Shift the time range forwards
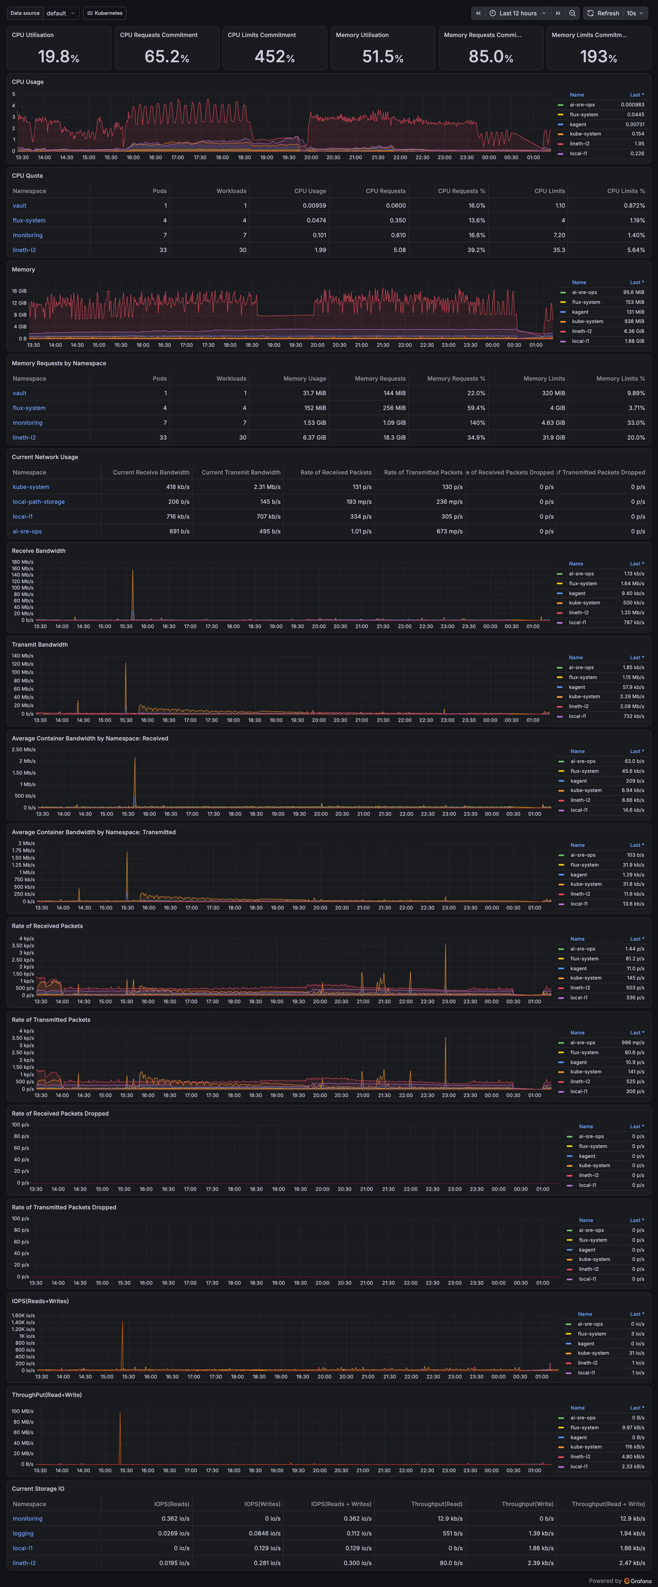The width and height of the screenshot is (658, 1587). coord(558,13)
